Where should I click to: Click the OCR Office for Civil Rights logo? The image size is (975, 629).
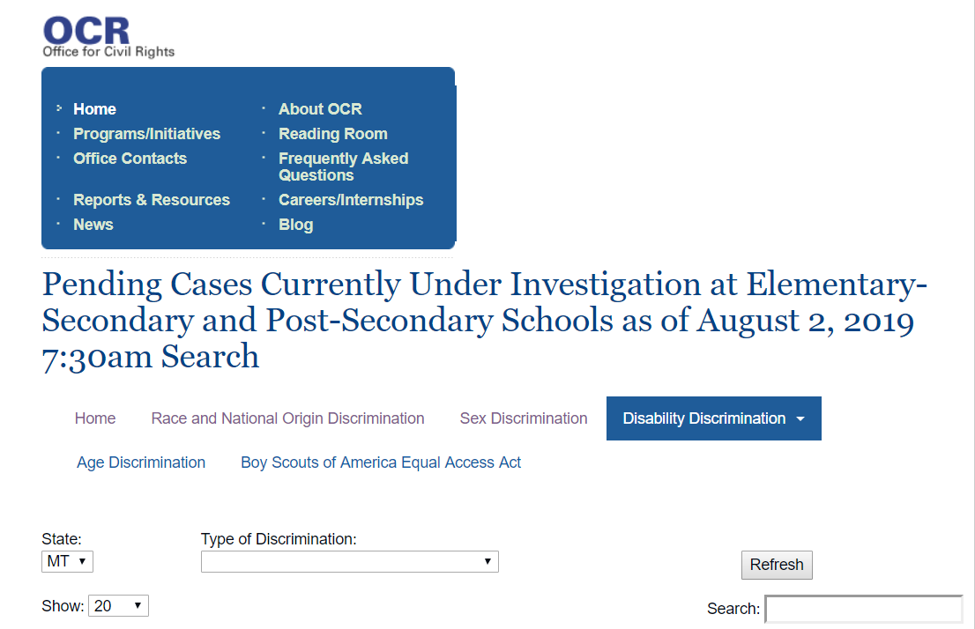[x=108, y=37]
